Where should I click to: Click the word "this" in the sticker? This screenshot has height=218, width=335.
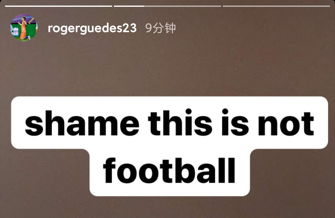(180, 123)
